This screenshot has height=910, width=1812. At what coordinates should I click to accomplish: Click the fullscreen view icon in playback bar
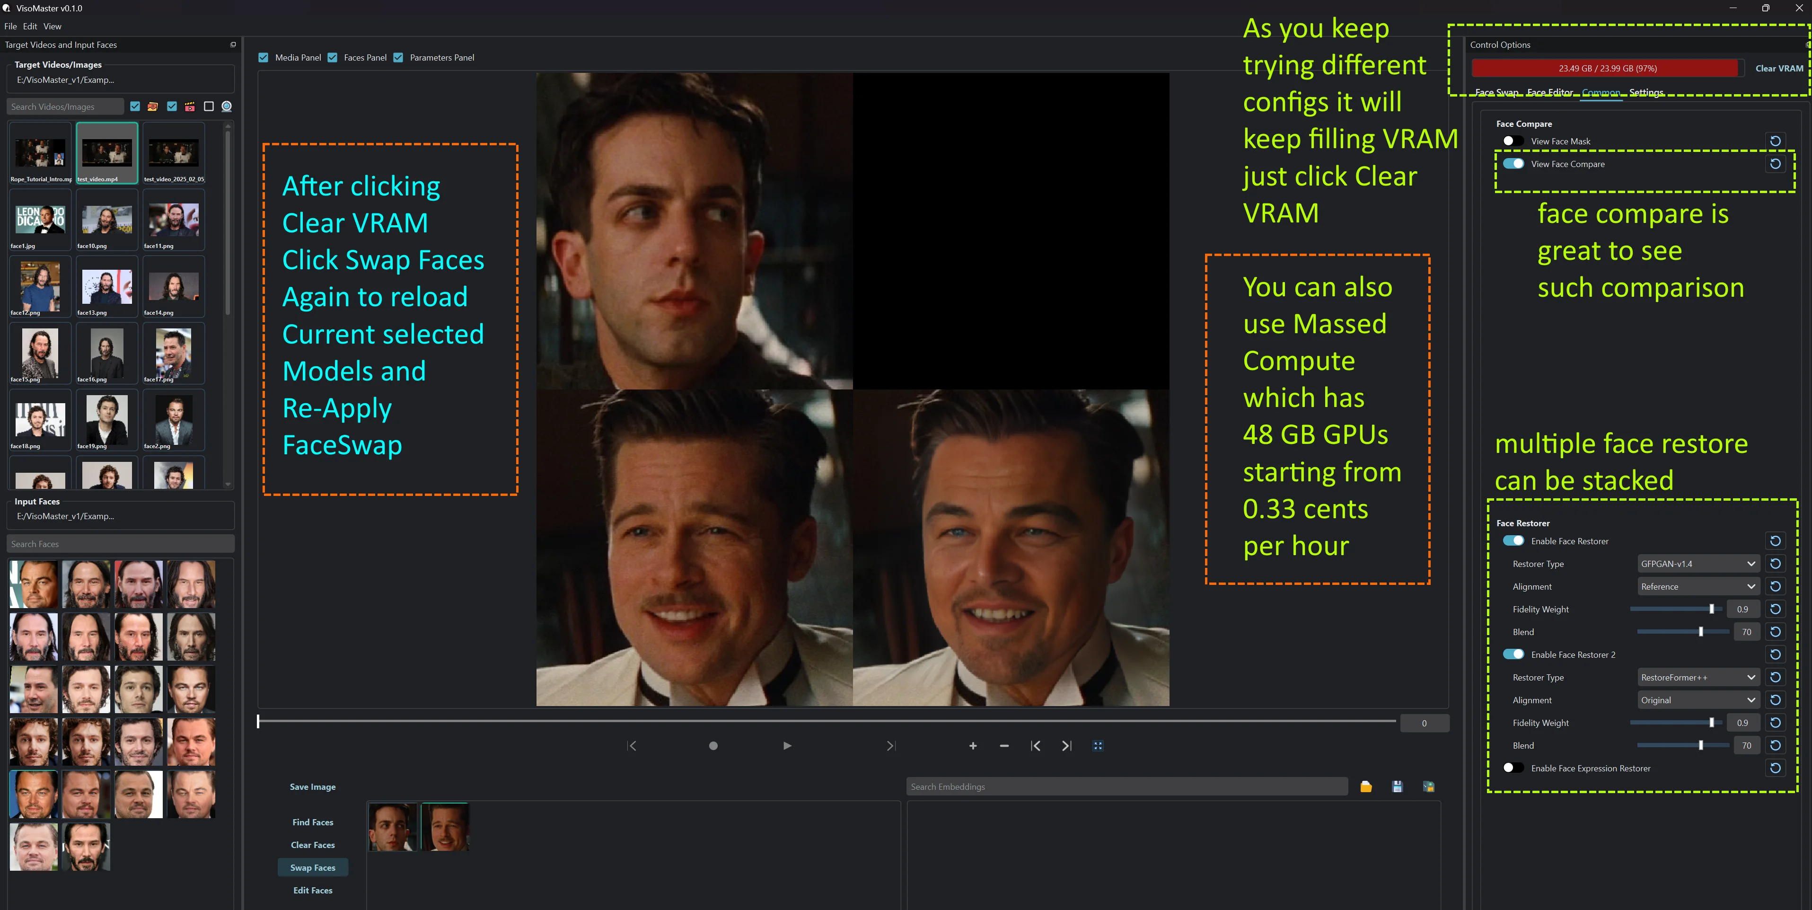click(1098, 746)
